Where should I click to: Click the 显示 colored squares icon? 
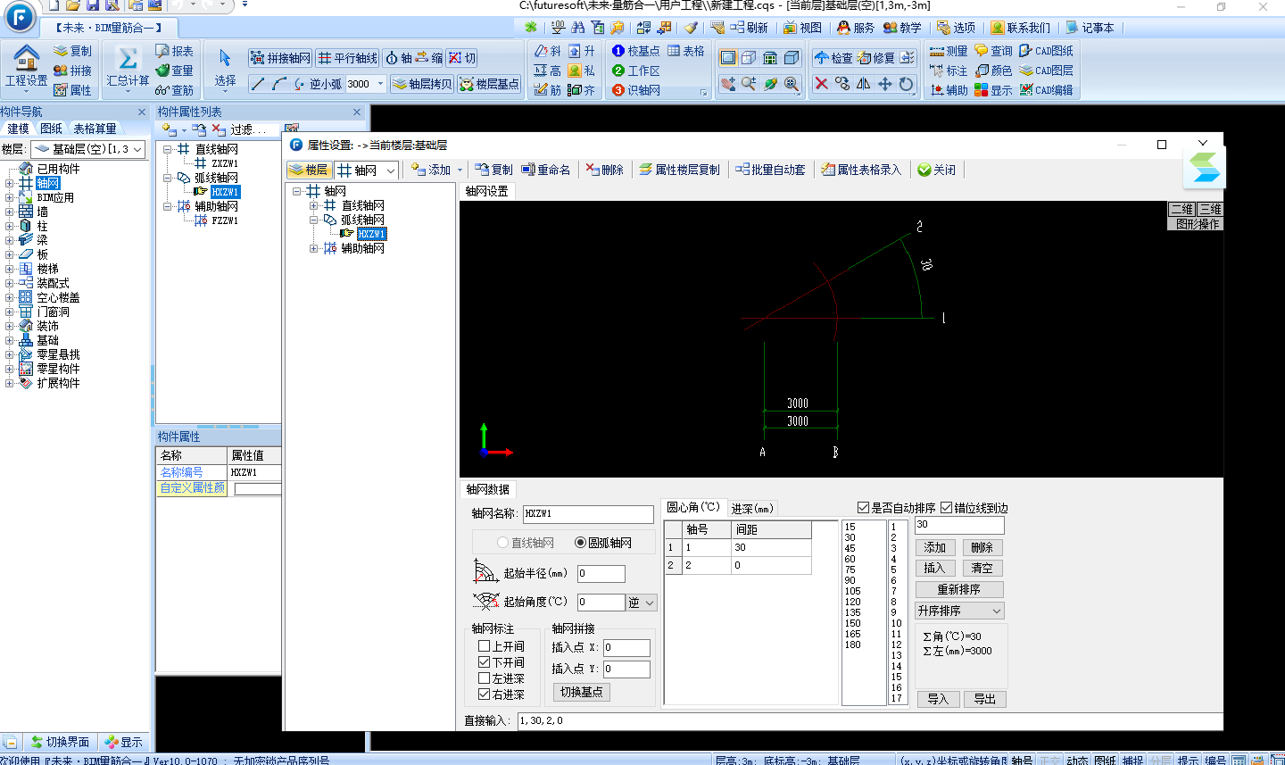click(x=993, y=90)
